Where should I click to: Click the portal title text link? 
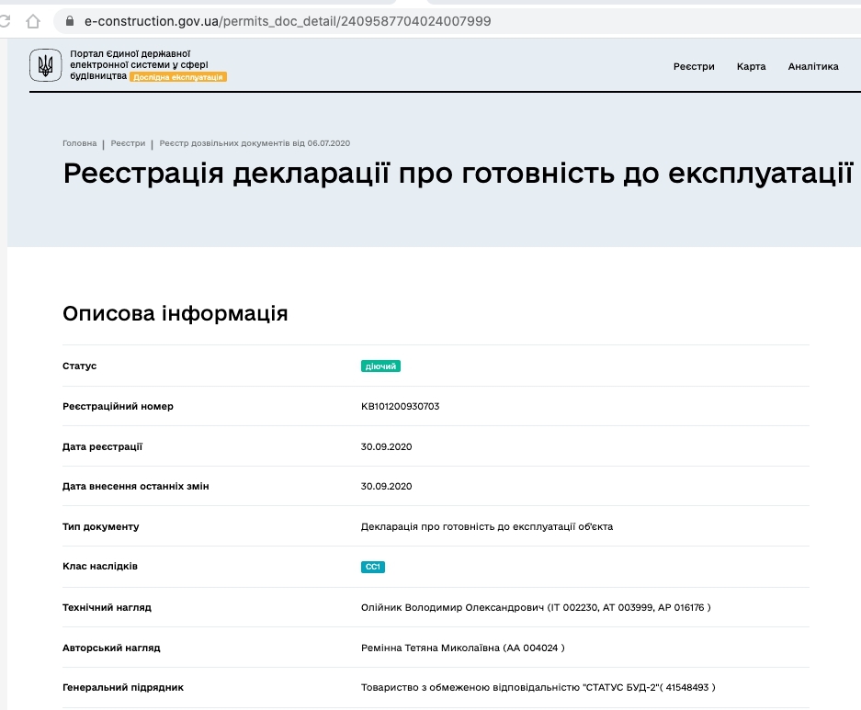[139, 64]
